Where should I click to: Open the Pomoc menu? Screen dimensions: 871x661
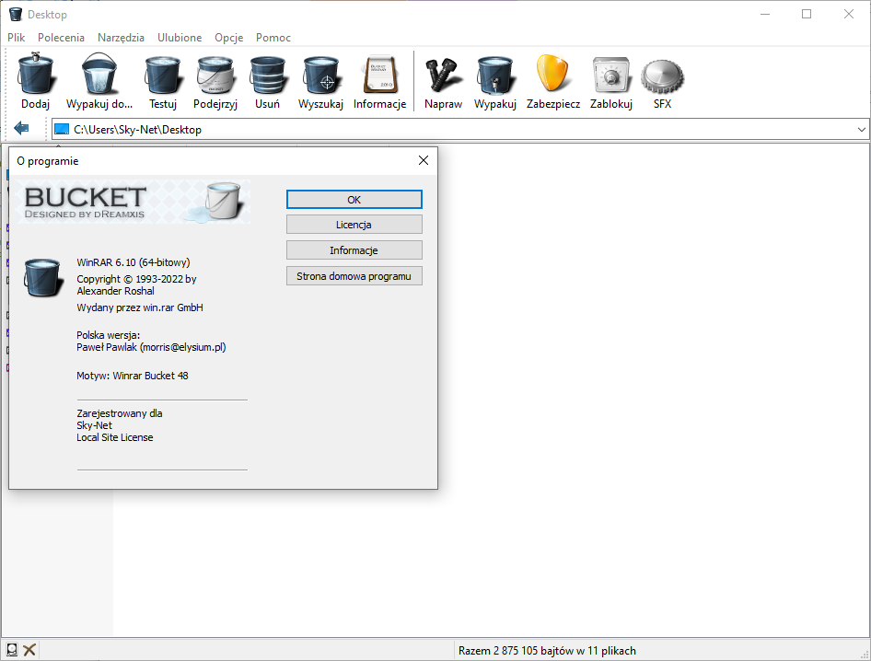click(273, 37)
